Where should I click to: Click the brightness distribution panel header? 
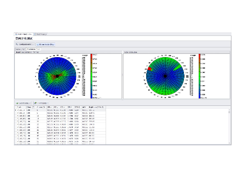(68, 52)
